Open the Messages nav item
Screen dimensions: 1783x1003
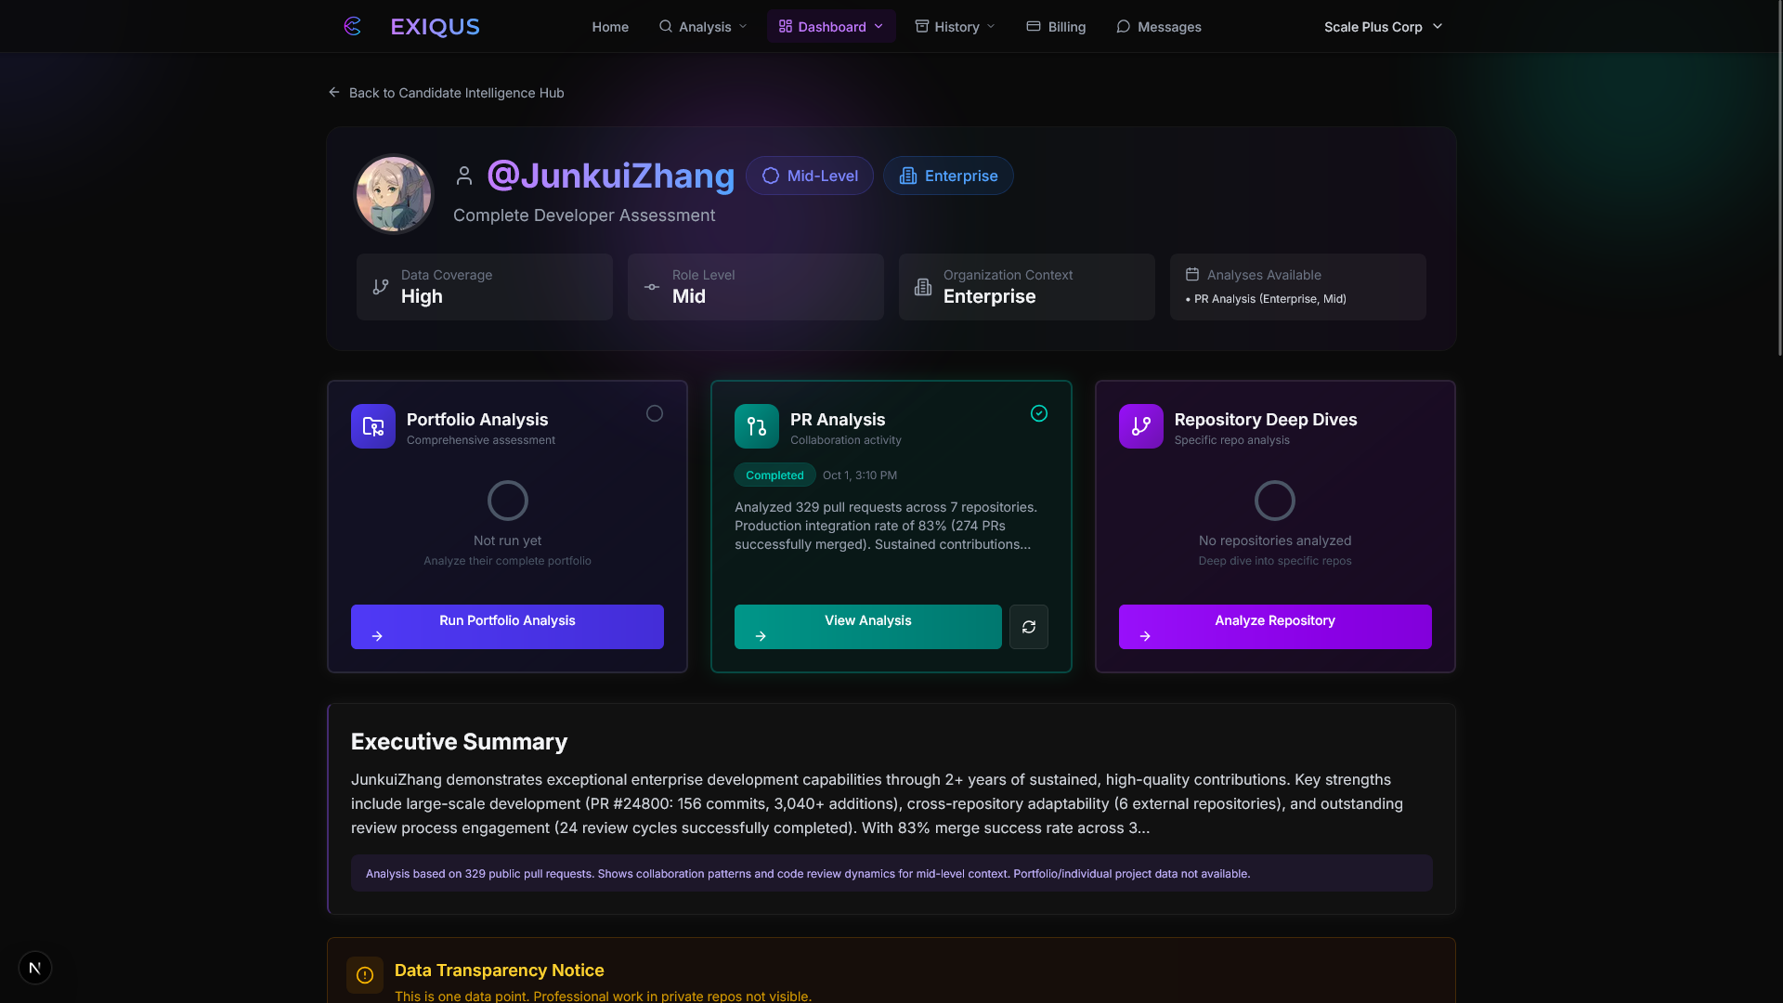(1159, 27)
